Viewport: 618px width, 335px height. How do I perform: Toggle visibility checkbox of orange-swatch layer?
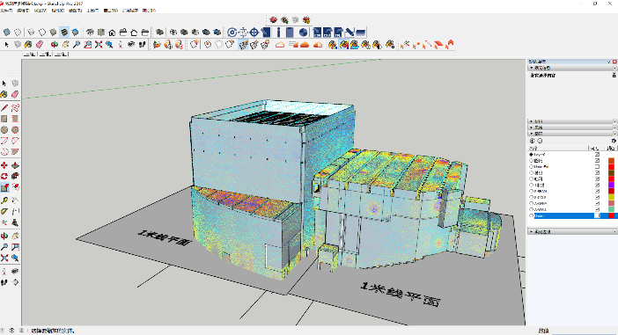[x=597, y=161]
